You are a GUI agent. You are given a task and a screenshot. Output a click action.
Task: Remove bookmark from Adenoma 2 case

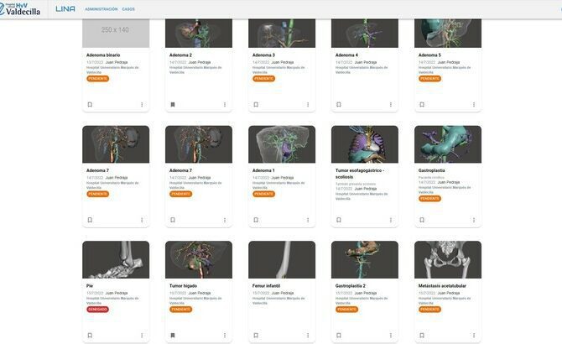coord(173,105)
